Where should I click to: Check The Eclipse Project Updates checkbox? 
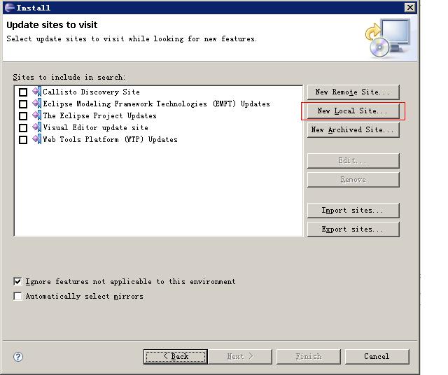[23, 116]
